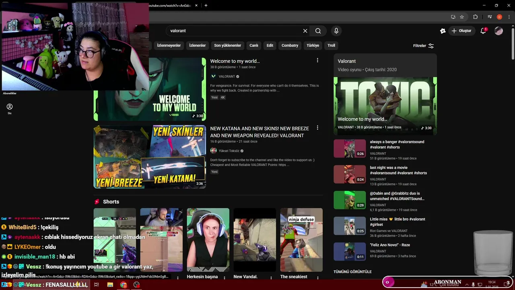Screen dimensions: 515x290
Task: Start voice search with microphone icon
Action: (336, 31)
